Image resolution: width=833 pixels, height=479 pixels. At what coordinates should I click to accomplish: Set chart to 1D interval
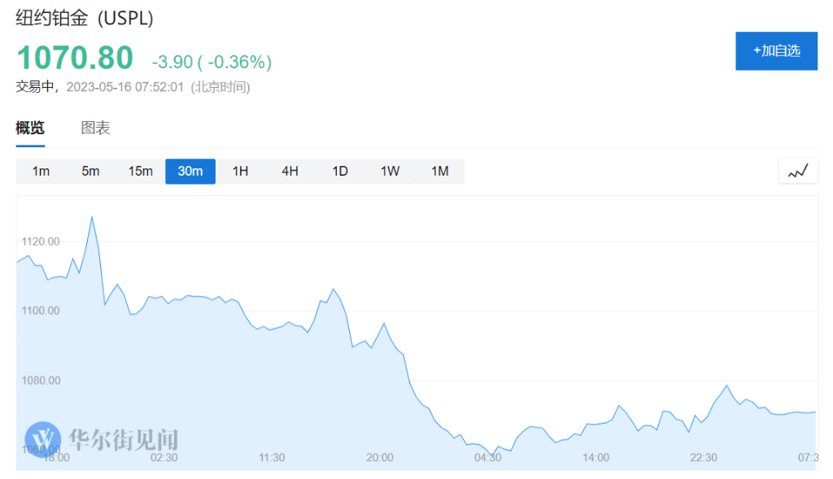click(x=340, y=171)
